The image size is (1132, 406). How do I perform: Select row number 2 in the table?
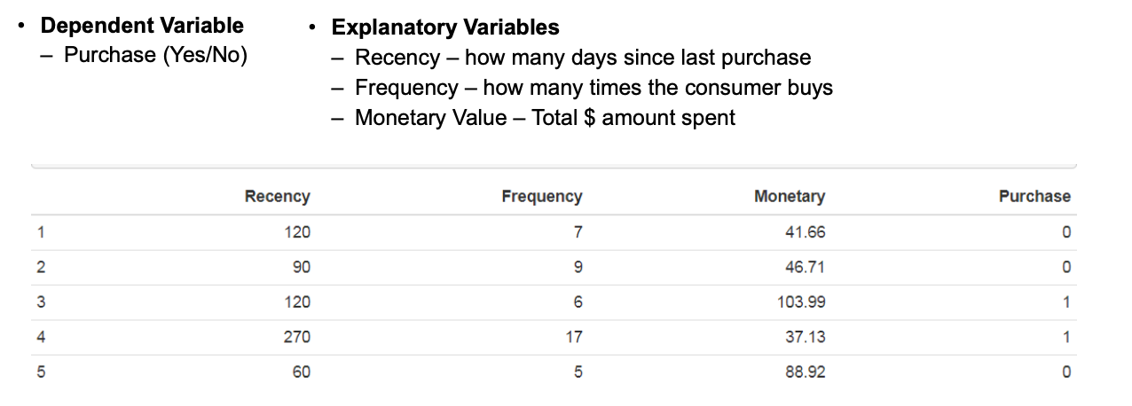(x=41, y=267)
